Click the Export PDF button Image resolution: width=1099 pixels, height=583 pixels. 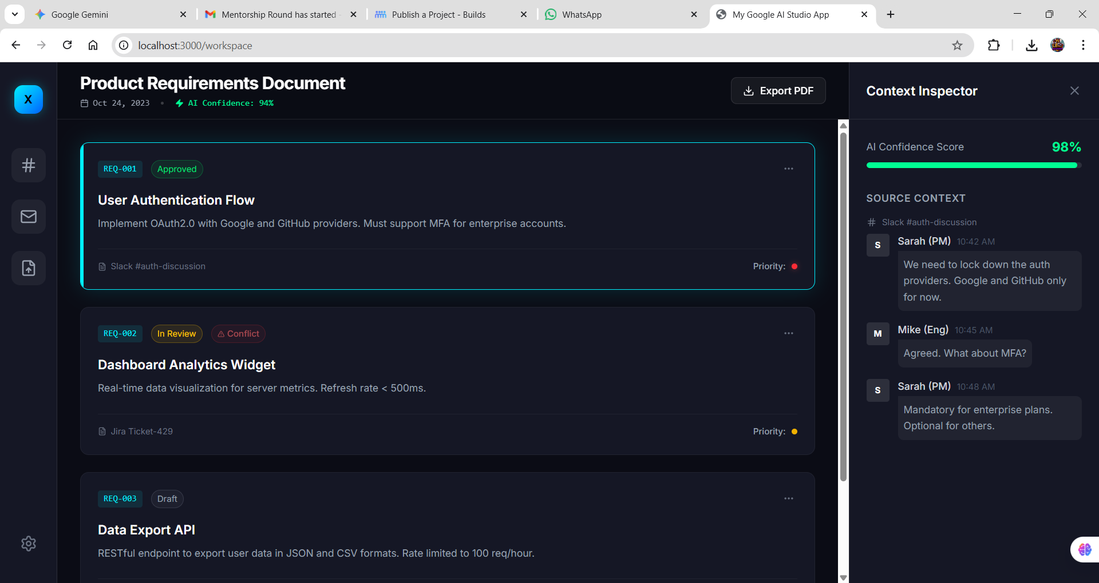click(778, 91)
